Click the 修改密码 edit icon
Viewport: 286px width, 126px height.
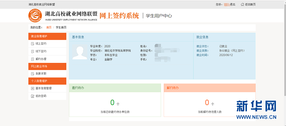coord(33,96)
